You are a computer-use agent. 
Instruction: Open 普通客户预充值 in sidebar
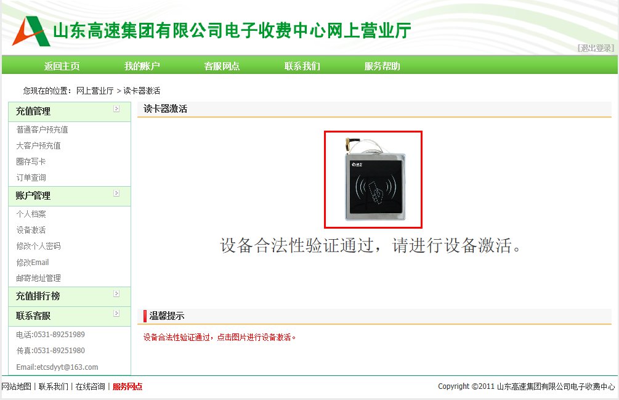click(x=42, y=129)
